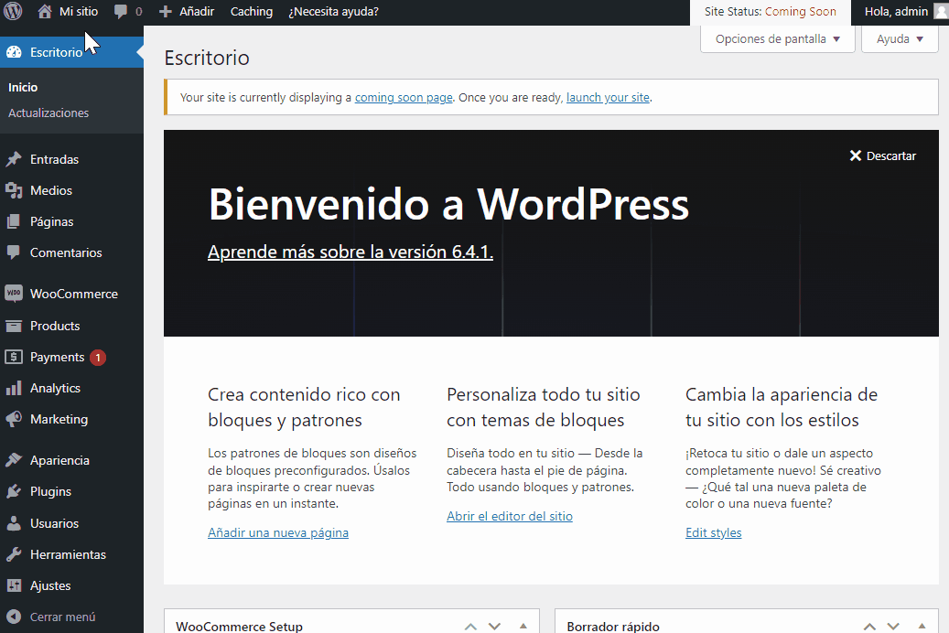Click the Páginas pages icon
Viewport: 949px width, 633px height.
pyautogui.click(x=14, y=221)
